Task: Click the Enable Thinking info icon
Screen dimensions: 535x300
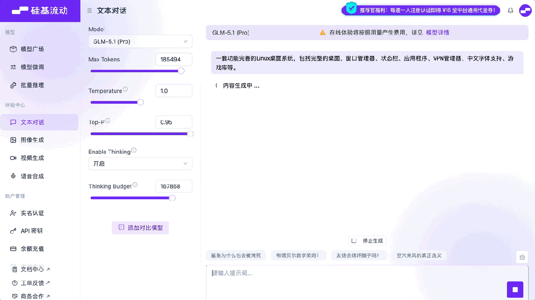Action: pos(134,150)
